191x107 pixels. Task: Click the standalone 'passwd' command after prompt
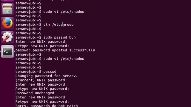[x=50, y=72]
